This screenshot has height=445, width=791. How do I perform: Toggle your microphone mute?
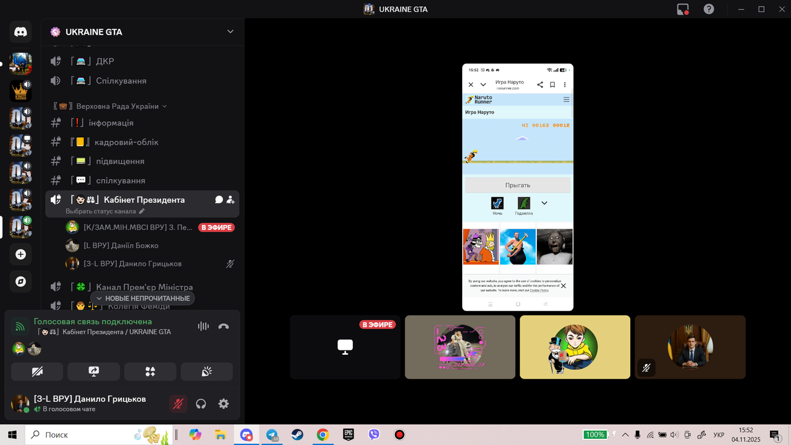(178, 404)
